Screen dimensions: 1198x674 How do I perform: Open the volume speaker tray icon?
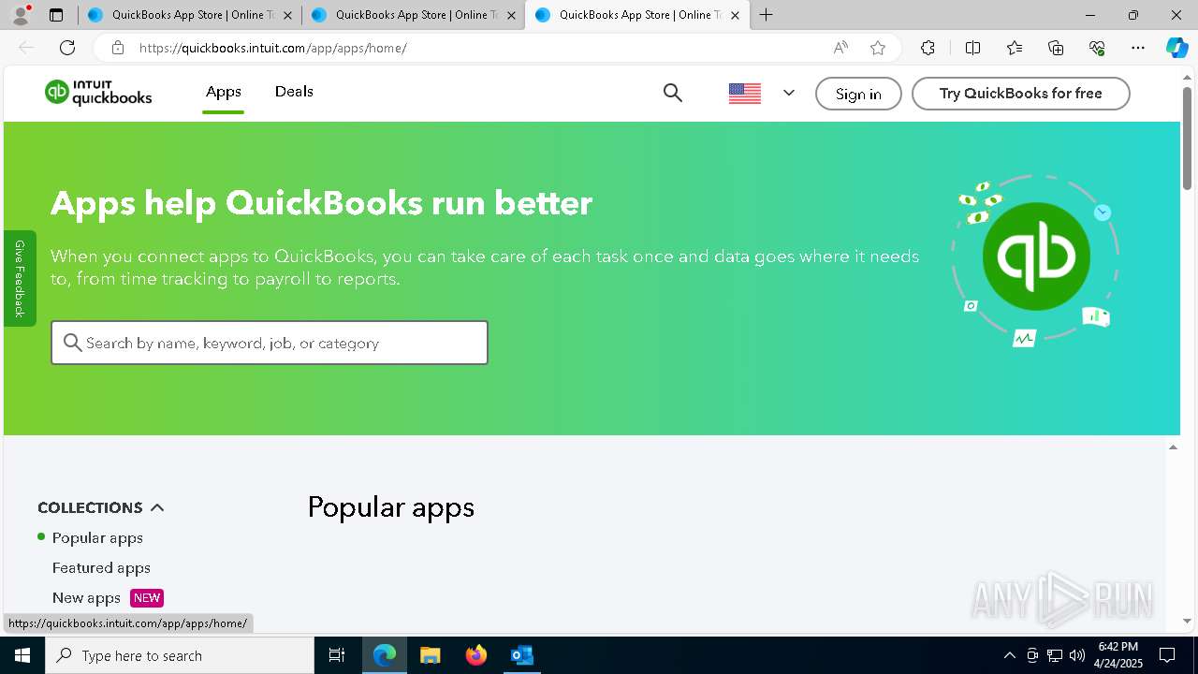(1077, 655)
